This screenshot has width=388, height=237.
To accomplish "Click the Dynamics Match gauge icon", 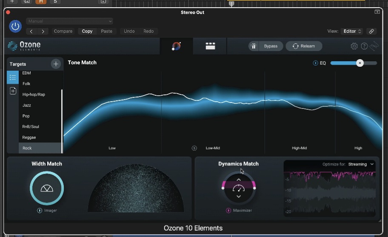I will tap(239, 188).
